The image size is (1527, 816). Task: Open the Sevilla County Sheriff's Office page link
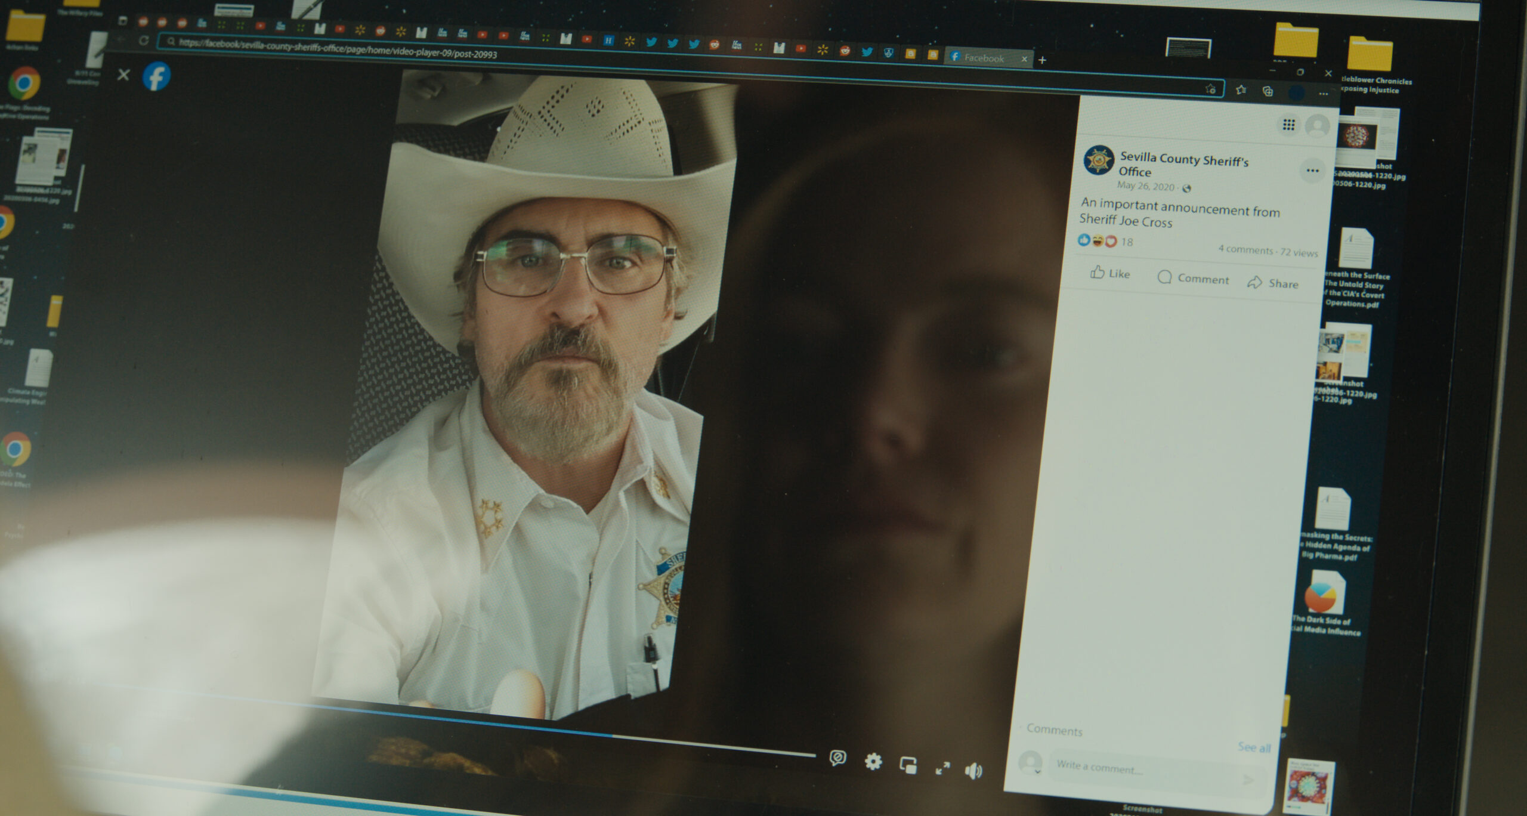pyautogui.click(x=1183, y=165)
